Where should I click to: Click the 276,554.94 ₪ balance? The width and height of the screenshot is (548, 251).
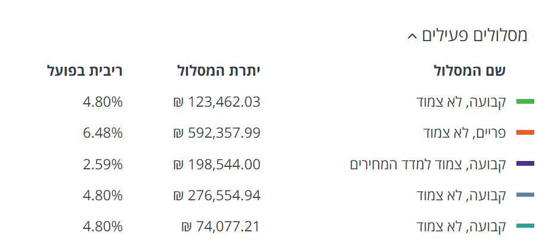click(x=216, y=195)
